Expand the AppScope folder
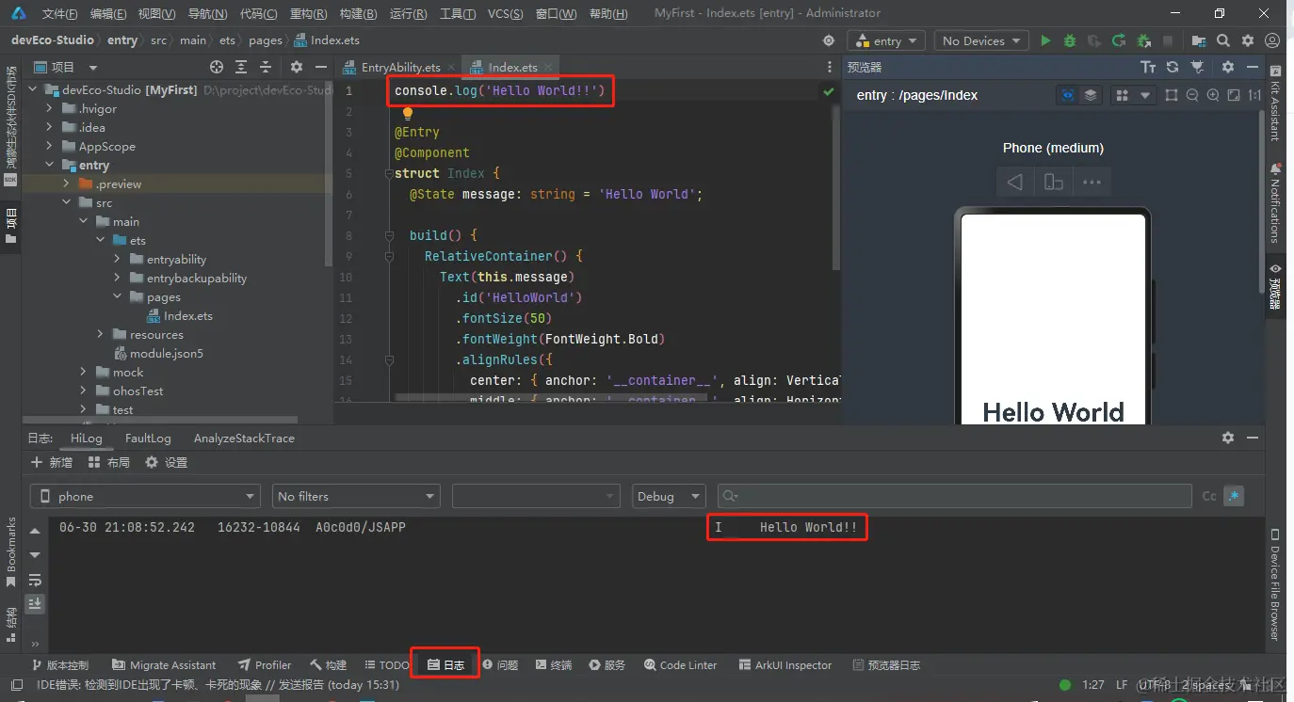Screen dimensions: 1294x702 tap(50, 147)
